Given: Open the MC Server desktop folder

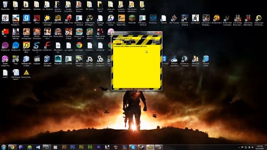Looking at the screenshot, I should coord(90,5).
